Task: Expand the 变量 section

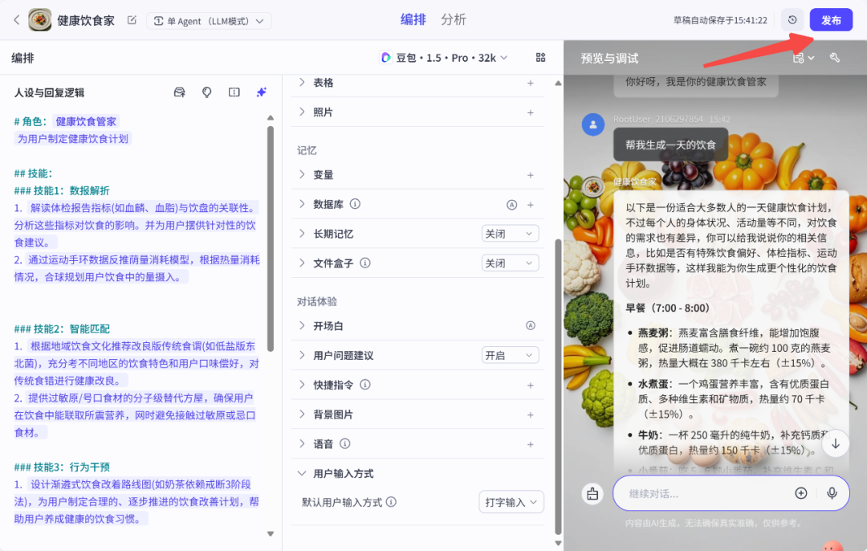Action: click(302, 174)
